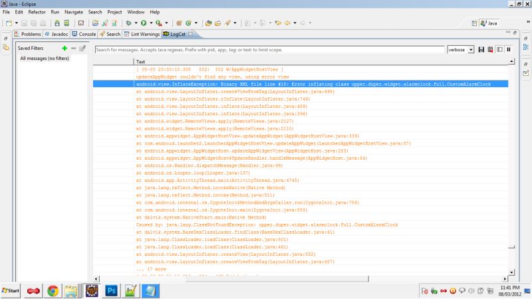
Task: Switch to the Console tab
Action: [84, 34]
